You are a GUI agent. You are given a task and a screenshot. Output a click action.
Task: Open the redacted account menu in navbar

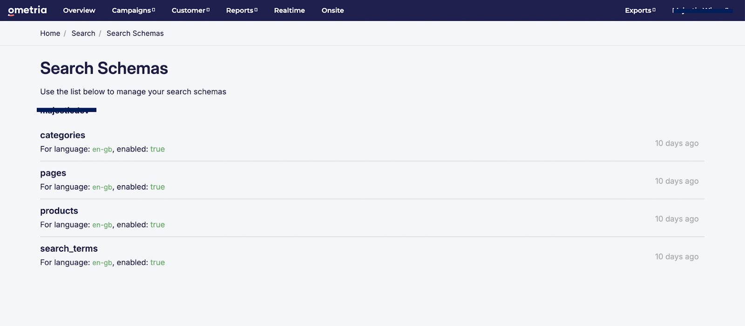pyautogui.click(x=702, y=10)
